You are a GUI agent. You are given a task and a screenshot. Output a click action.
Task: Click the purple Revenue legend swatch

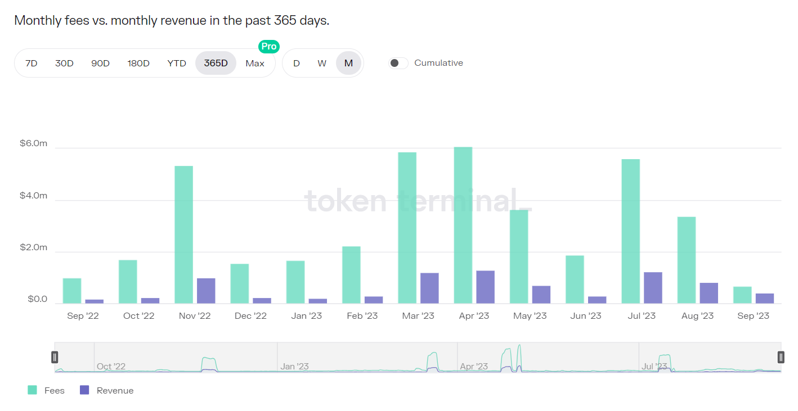(85, 390)
